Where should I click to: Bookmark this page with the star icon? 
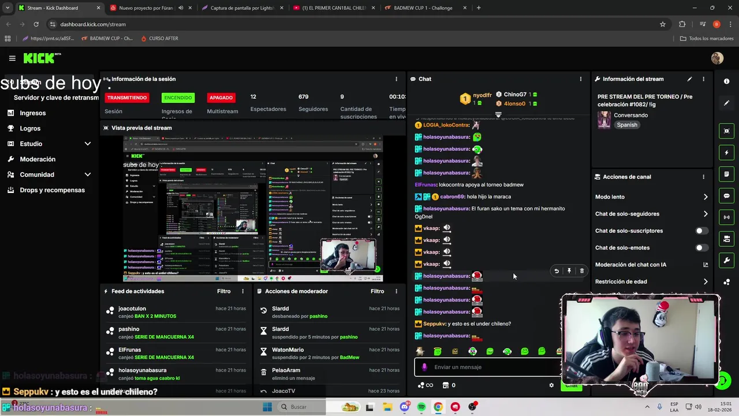[x=663, y=24]
